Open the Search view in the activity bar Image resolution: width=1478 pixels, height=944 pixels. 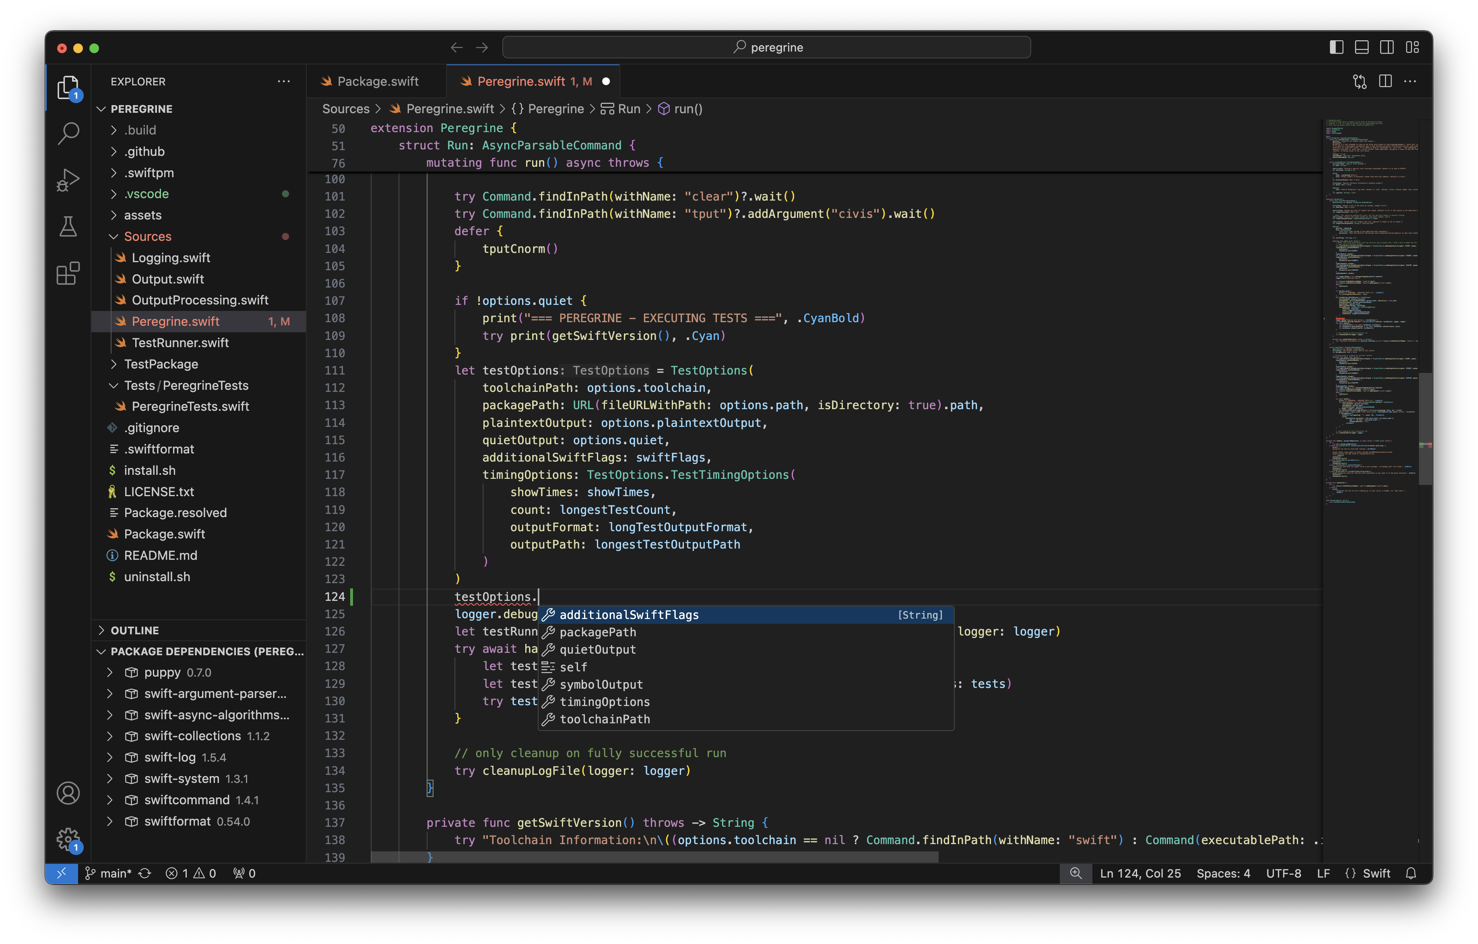click(68, 133)
